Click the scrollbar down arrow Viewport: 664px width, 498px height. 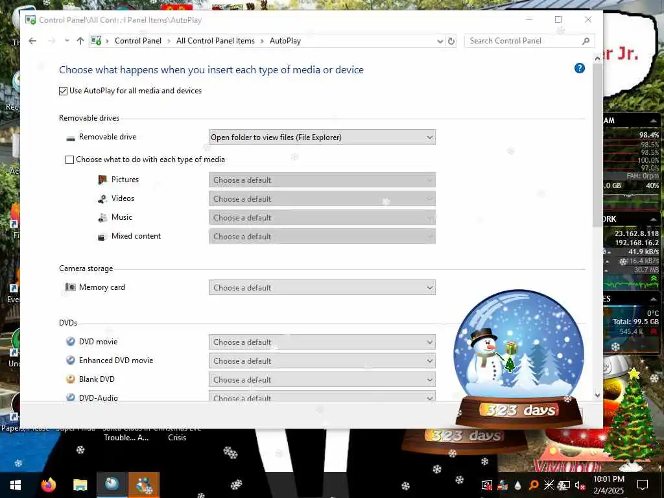pyautogui.click(x=597, y=395)
